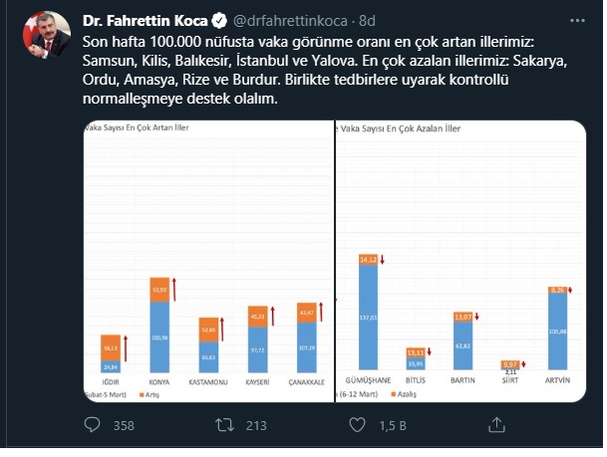Open the @drfahrettinkoca handle link
607x457 pixels.
(x=290, y=21)
